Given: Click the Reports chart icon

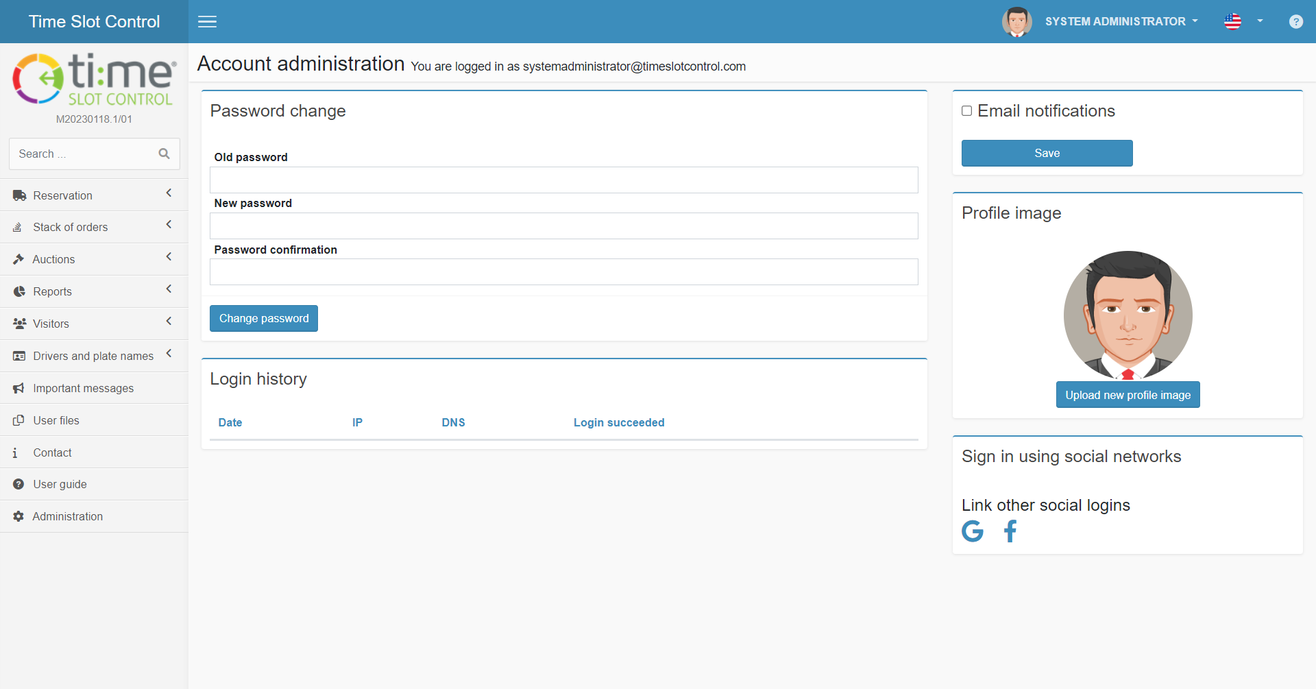Looking at the screenshot, I should click(19, 291).
